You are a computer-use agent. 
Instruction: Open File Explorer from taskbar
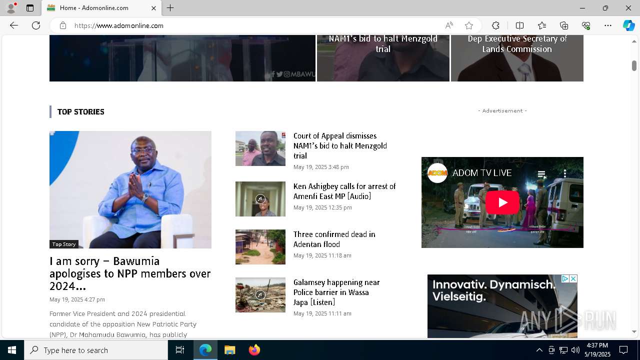[229, 350]
